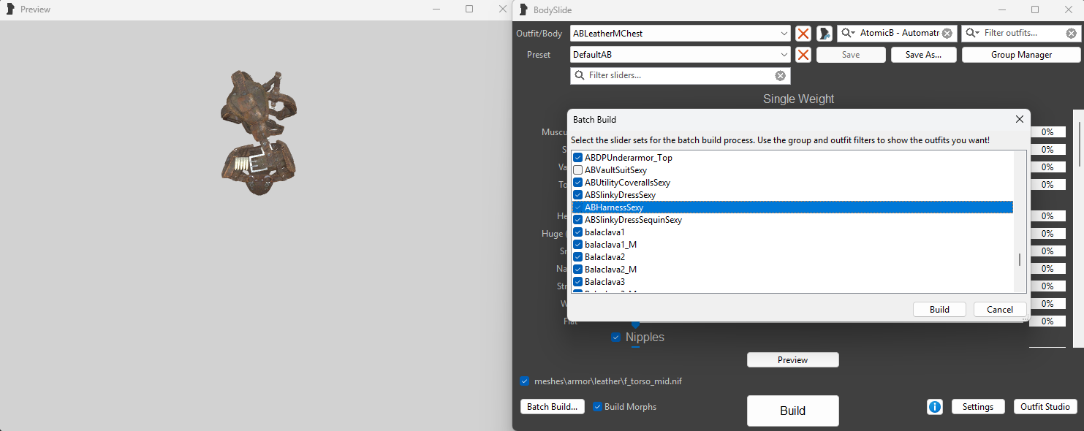The width and height of the screenshot is (1084, 431).
Task: Toggle the Nipples checkbox
Action: point(615,337)
